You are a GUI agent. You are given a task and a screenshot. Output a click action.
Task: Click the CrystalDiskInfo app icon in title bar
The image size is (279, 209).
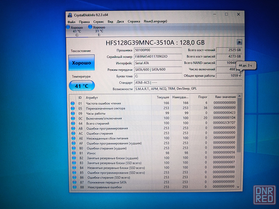coord(70,15)
